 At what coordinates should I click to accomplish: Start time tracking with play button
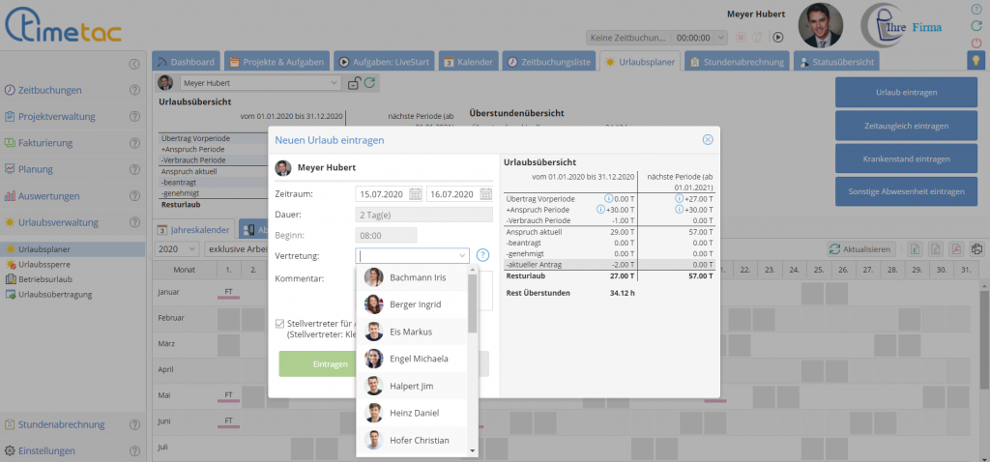coord(776,37)
